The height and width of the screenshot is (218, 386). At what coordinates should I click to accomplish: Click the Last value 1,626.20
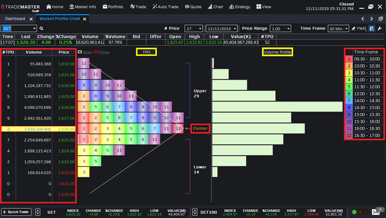point(26,42)
